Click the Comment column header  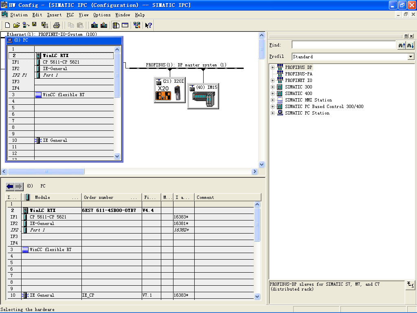(228, 197)
